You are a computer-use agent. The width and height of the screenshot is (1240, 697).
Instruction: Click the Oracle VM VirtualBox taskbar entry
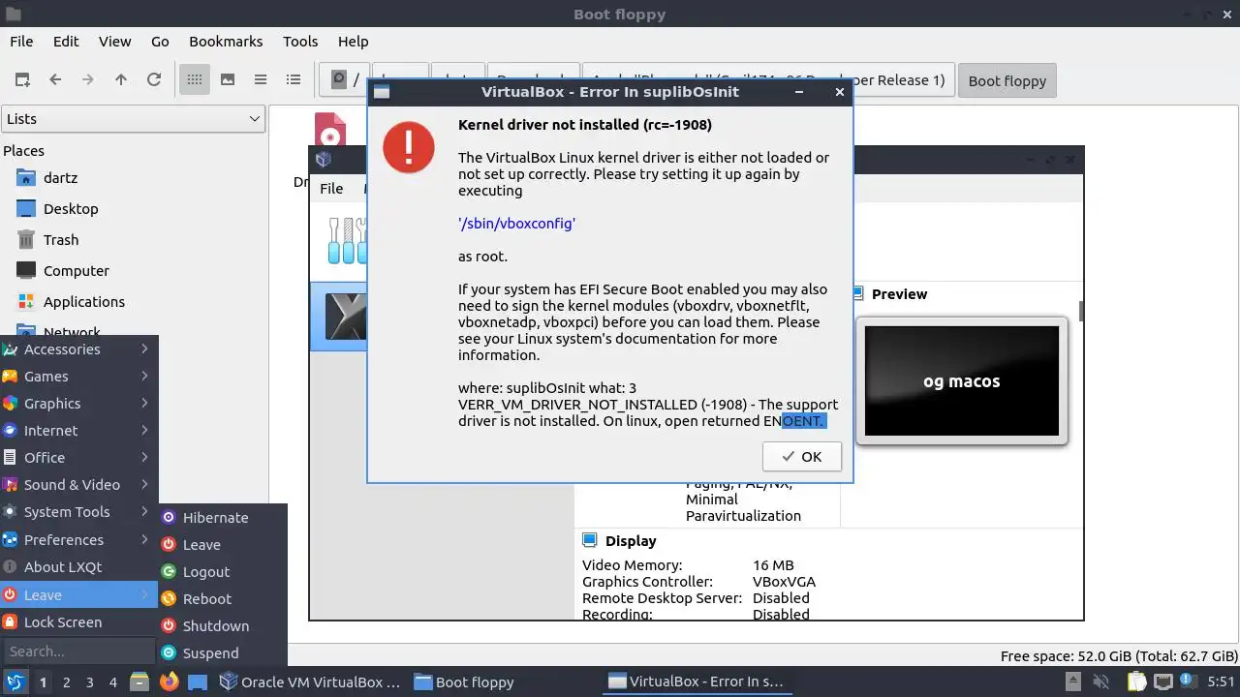[x=310, y=682]
